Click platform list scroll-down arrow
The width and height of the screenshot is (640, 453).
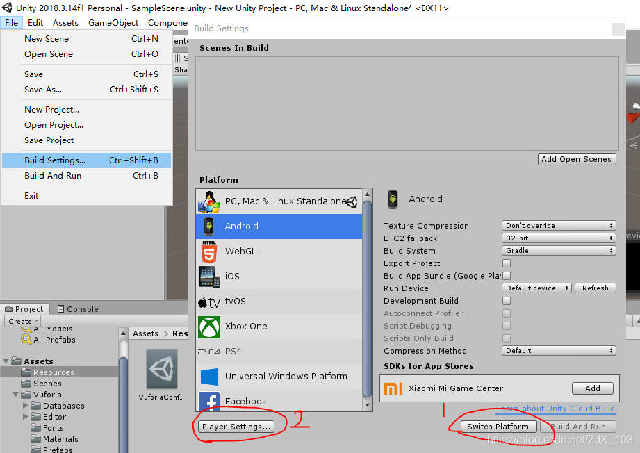(368, 405)
